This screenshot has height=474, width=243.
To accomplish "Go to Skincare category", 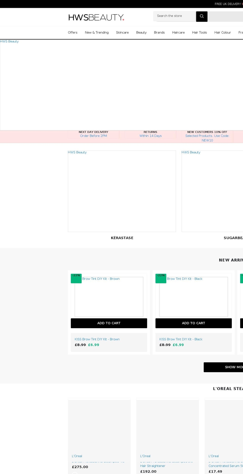I will pos(122,32).
